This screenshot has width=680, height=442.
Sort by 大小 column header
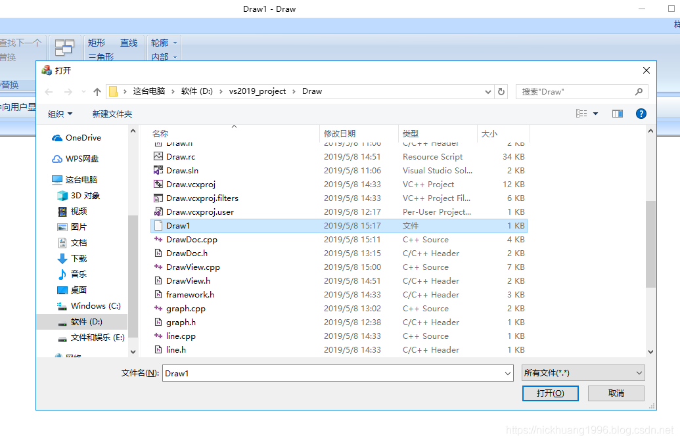click(x=489, y=133)
